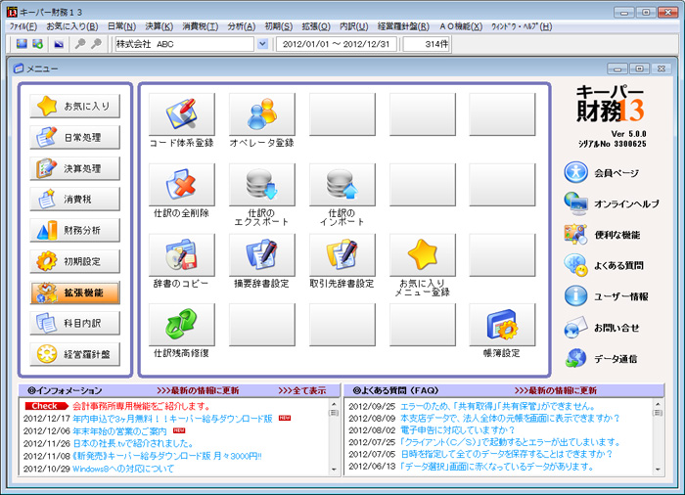Open 帳簿設定 icon
Image resolution: width=685 pixels, height=495 pixels.
point(502,325)
